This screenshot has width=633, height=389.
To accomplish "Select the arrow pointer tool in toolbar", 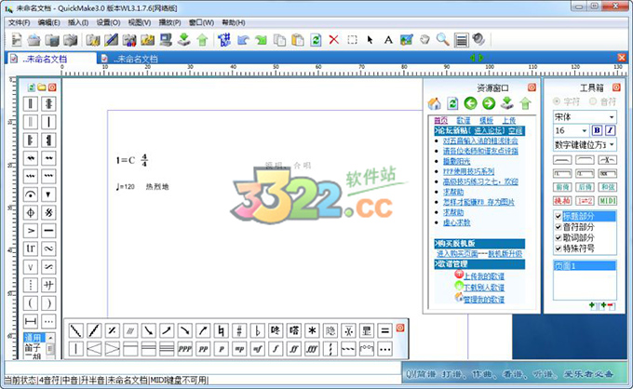I will (x=370, y=39).
